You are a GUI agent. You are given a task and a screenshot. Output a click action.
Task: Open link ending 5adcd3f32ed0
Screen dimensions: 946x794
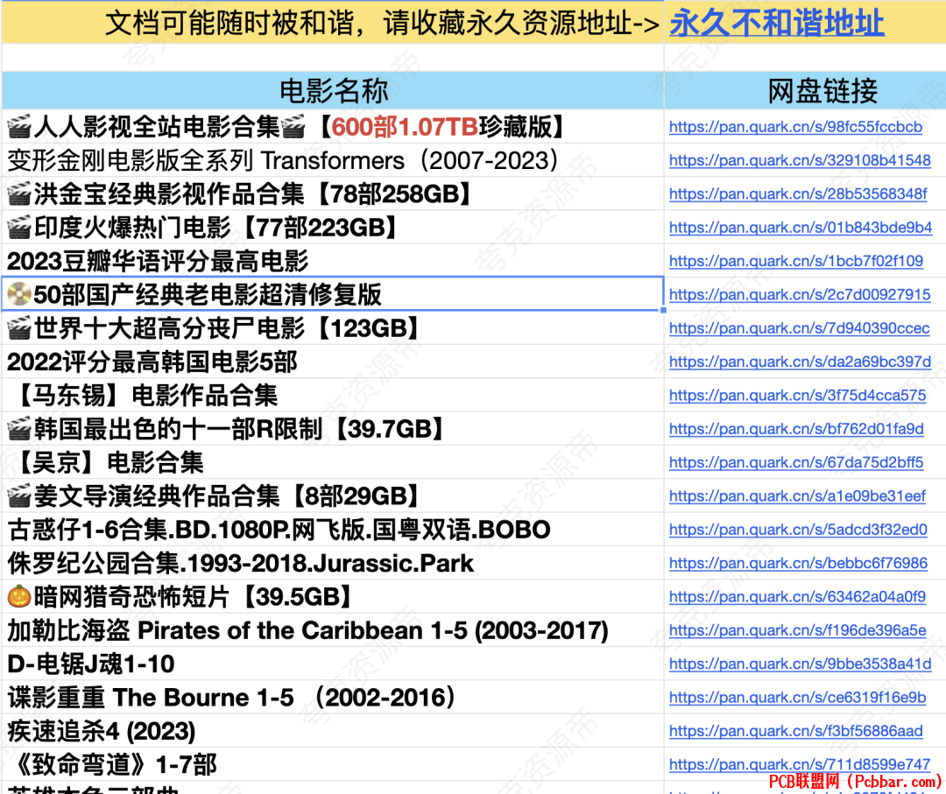[x=798, y=530]
